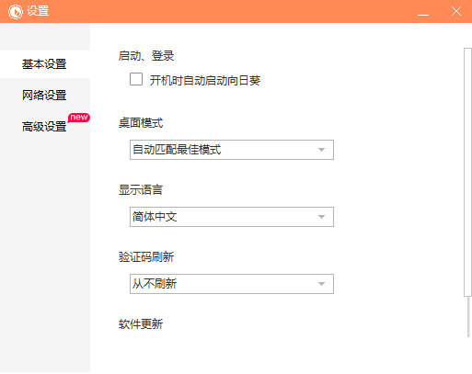472x374 pixels.
Task: Go to the 高级设置 tab
Action: click(45, 126)
